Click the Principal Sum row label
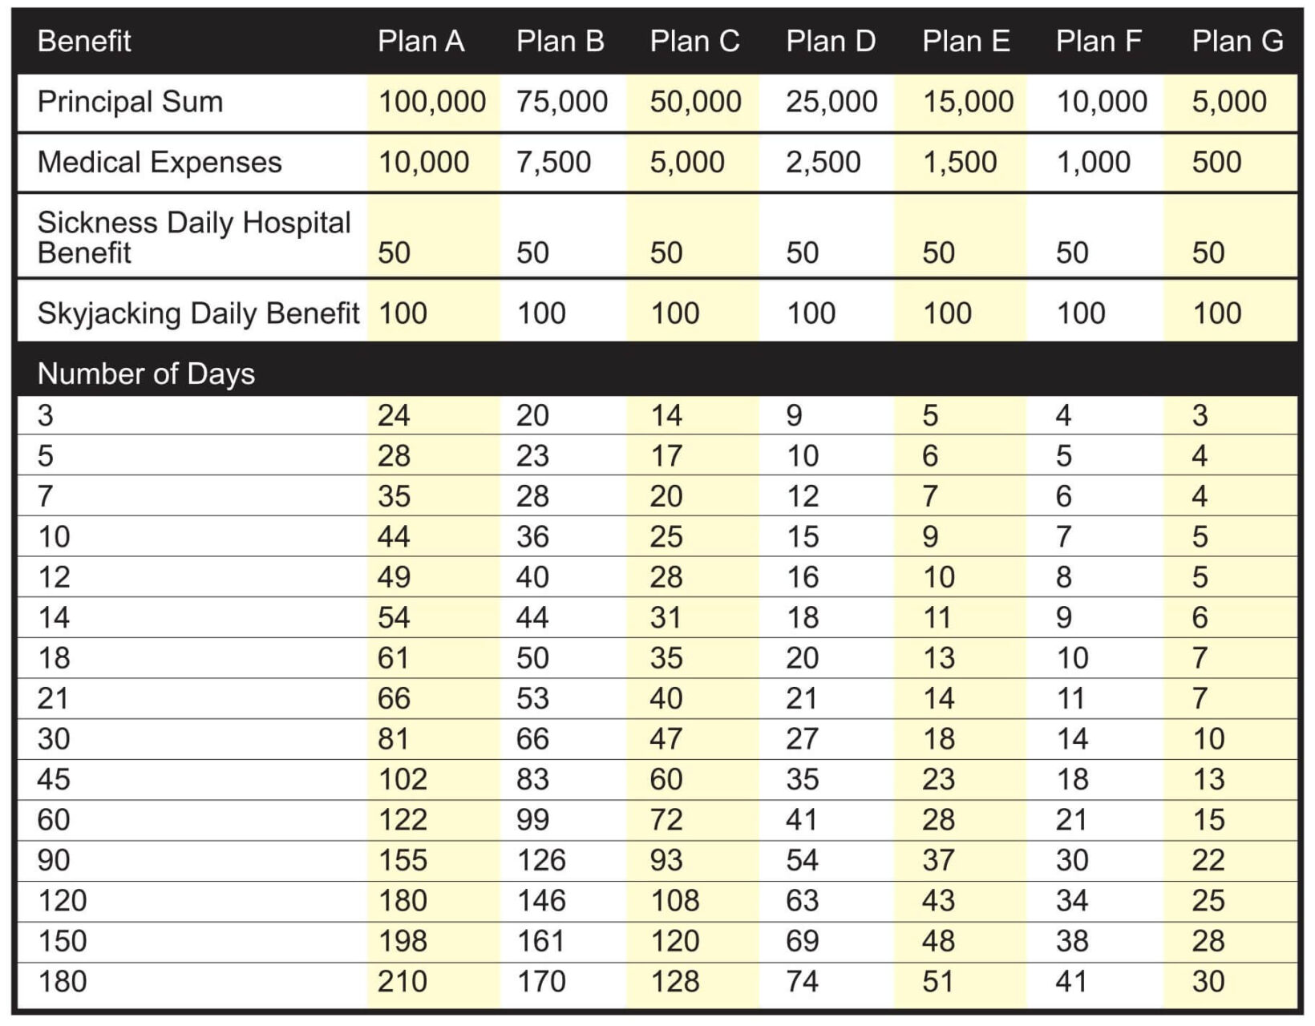 pos(130,102)
